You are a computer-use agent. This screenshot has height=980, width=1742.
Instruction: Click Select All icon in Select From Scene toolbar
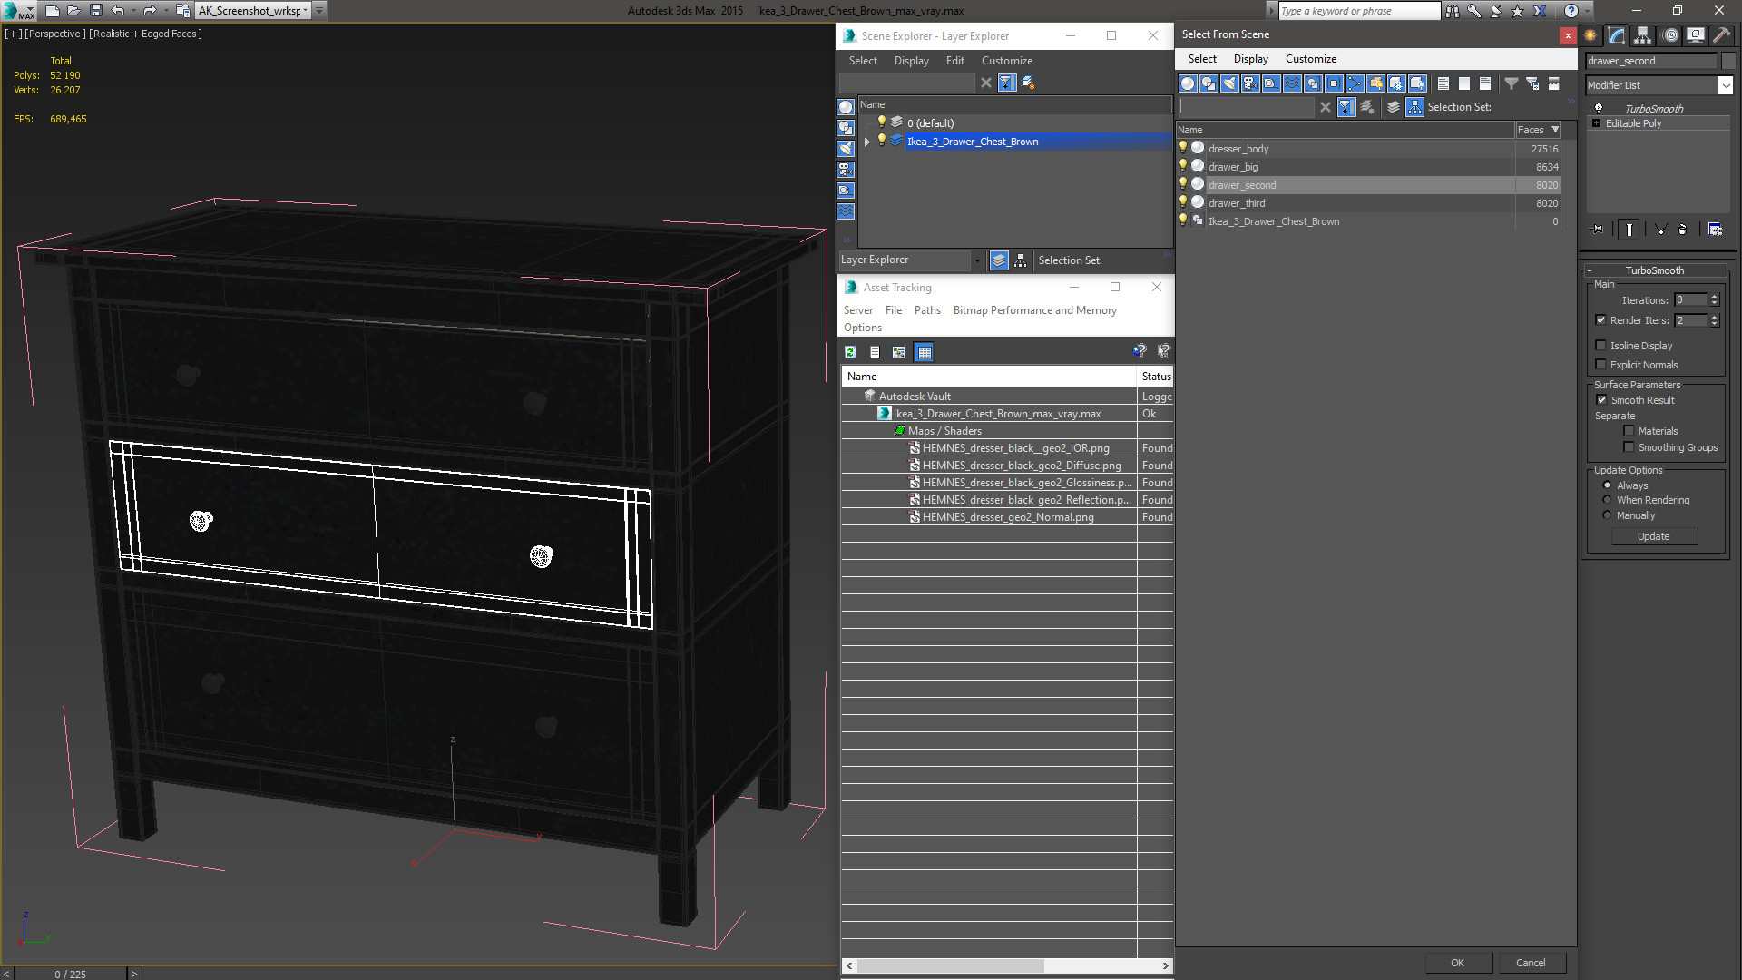coord(1444,83)
